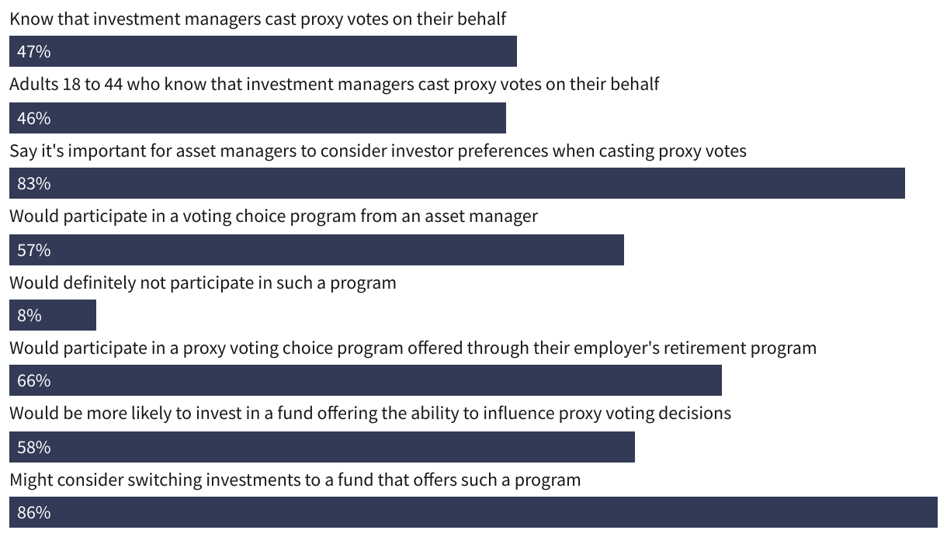
Task: Select the 46% bar for adults 18 to 44
Action: click(258, 118)
